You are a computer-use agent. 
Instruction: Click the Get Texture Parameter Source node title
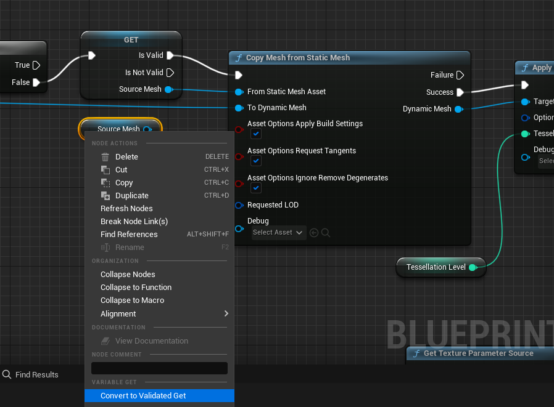(478, 353)
